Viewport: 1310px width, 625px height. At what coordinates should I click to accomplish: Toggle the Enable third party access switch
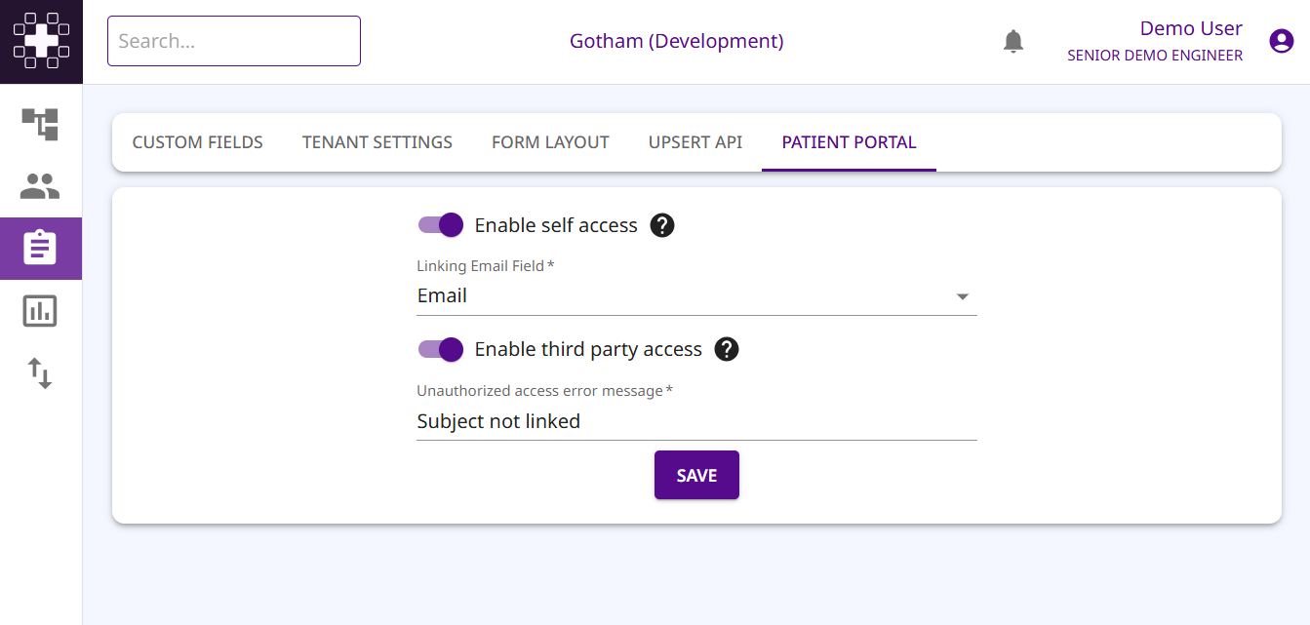coord(441,349)
